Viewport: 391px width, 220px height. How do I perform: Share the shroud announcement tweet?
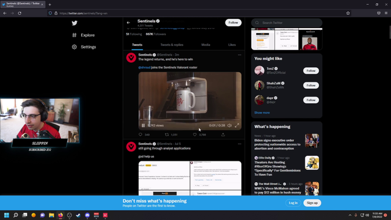[x=223, y=134]
